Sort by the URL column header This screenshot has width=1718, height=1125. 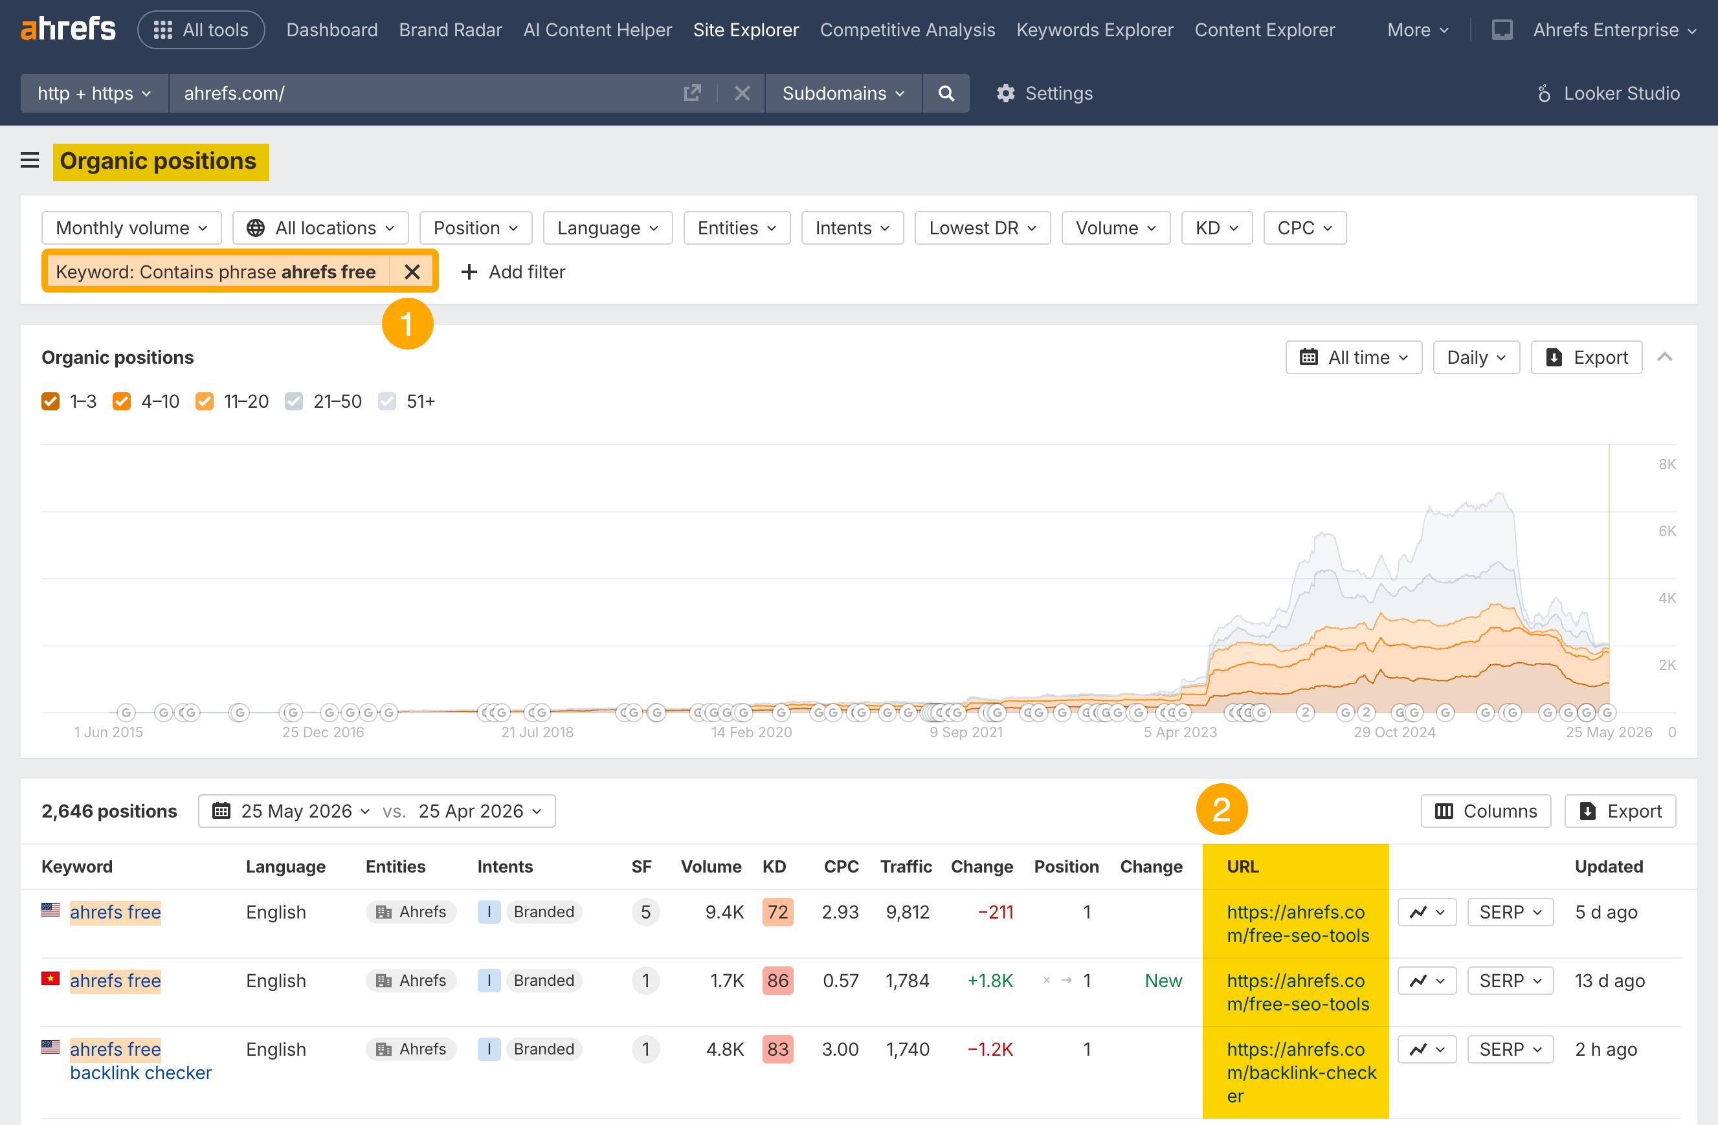click(x=1242, y=867)
